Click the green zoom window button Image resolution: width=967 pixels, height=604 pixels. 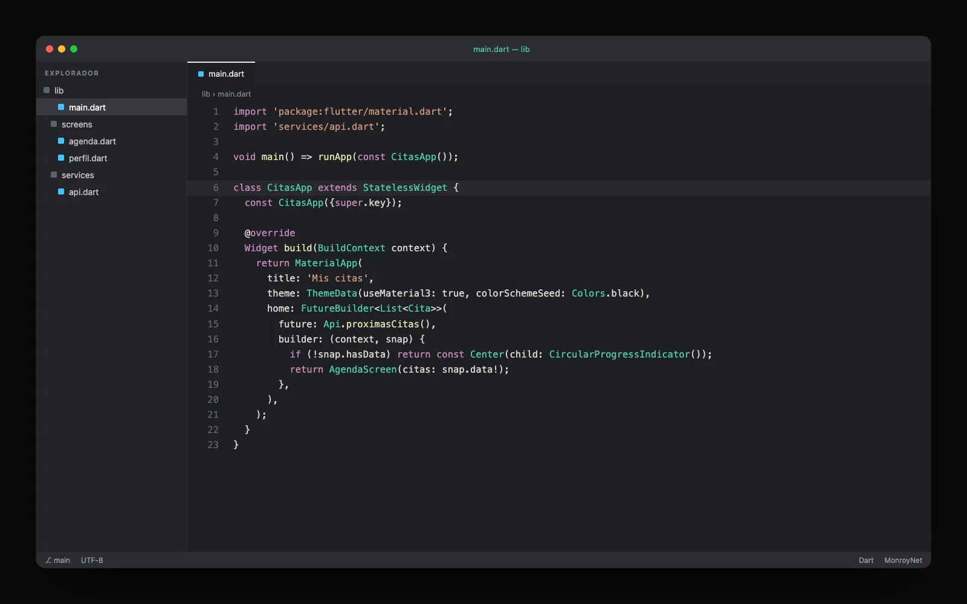coord(74,49)
